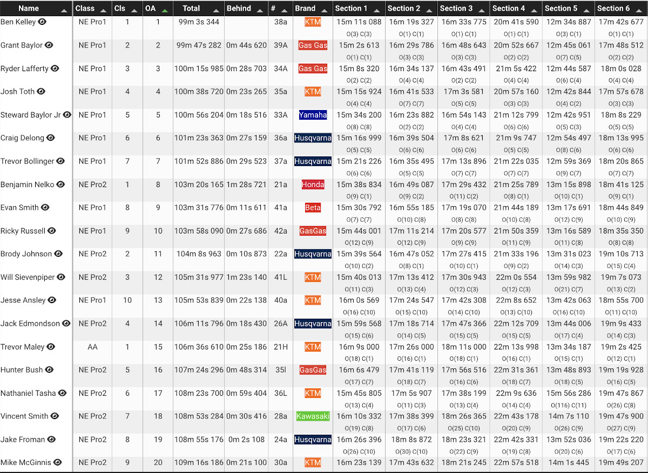Screen dimensions: 648x473
Task: Click the Brand column header label
Action: pyautogui.click(x=305, y=8)
